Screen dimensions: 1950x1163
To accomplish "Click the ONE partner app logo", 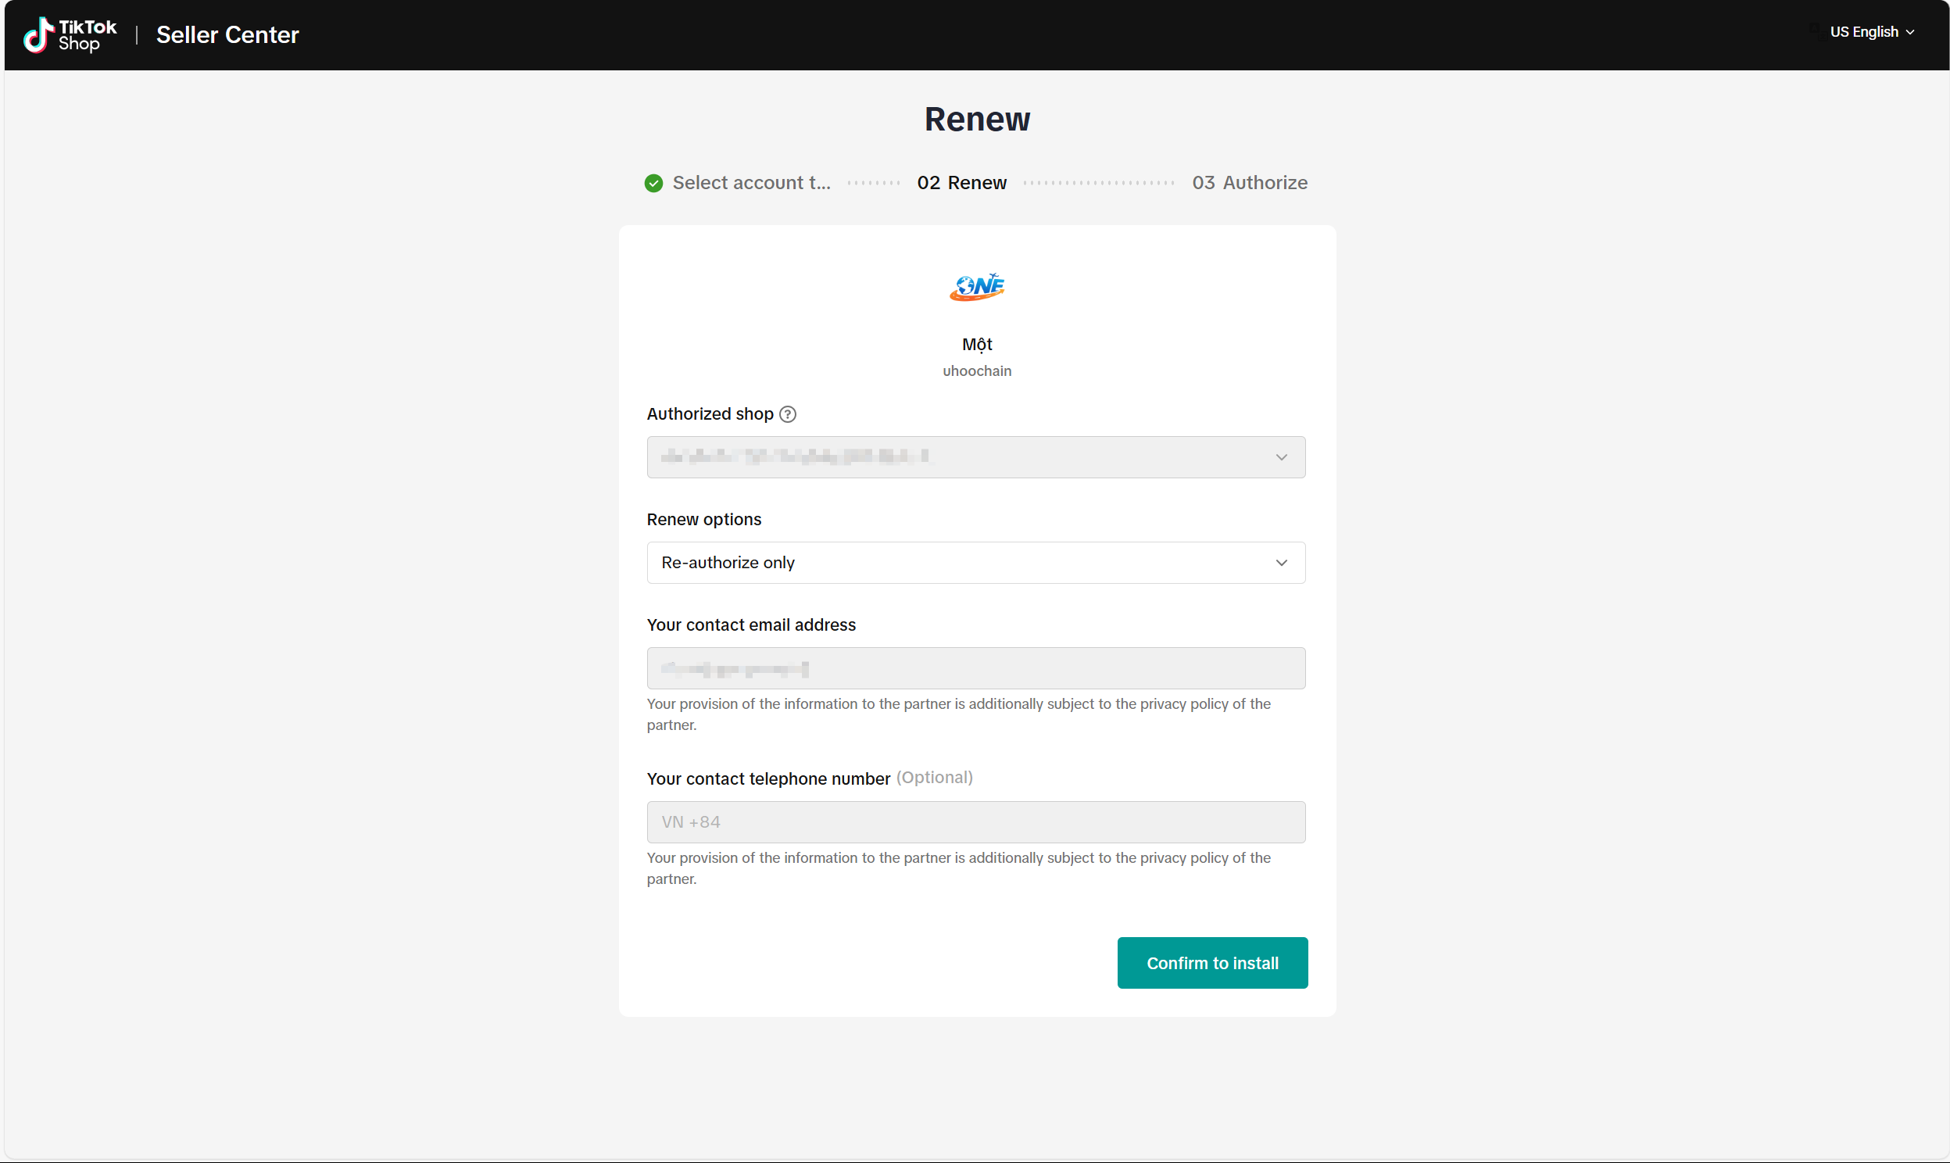I will click(976, 287).
